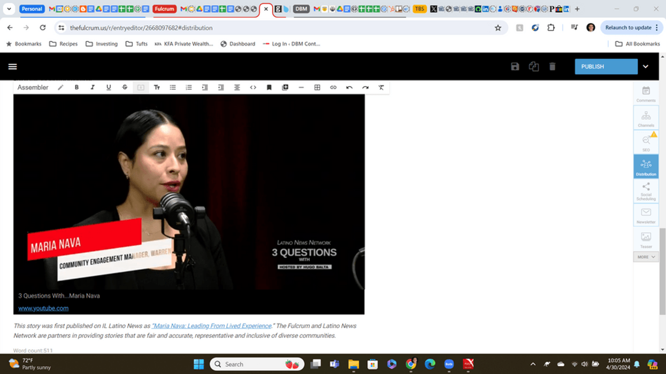Click the Strikethrough icon

(x=125, y=87)
